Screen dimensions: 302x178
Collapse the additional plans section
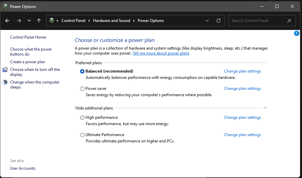point(265,108)
